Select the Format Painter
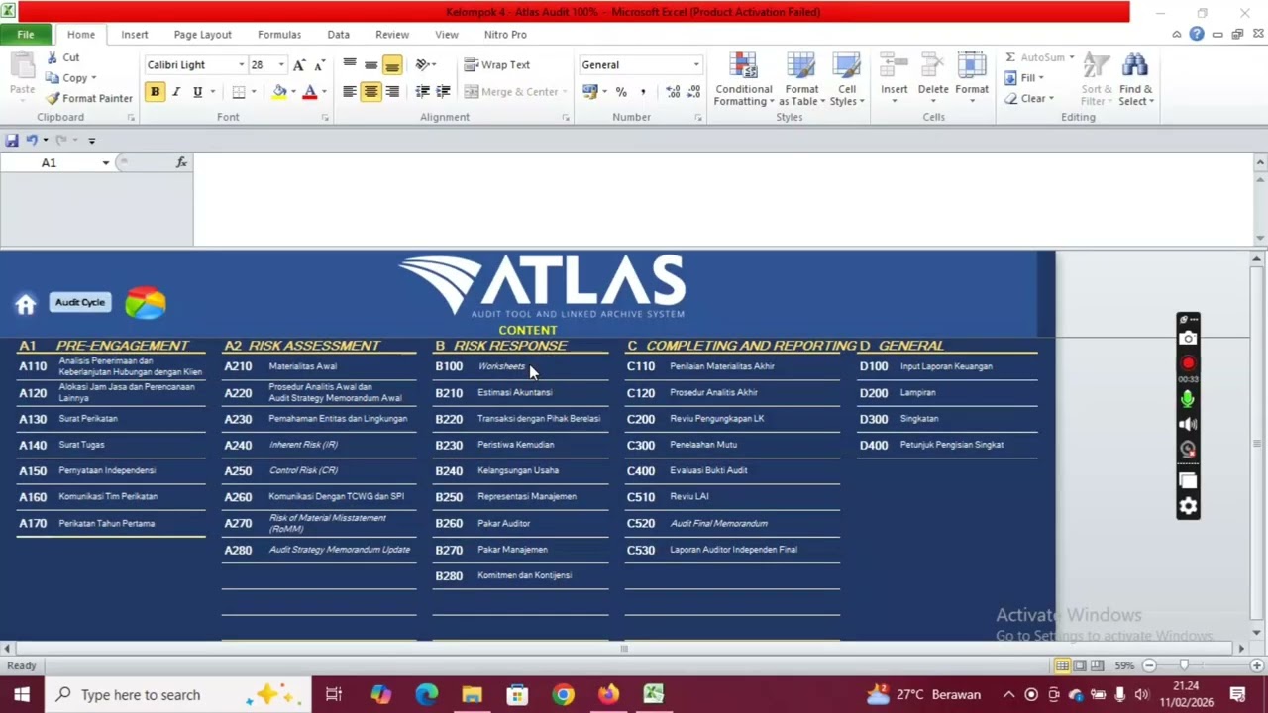This screenshot has width=1268, height=713. point(89,98)
